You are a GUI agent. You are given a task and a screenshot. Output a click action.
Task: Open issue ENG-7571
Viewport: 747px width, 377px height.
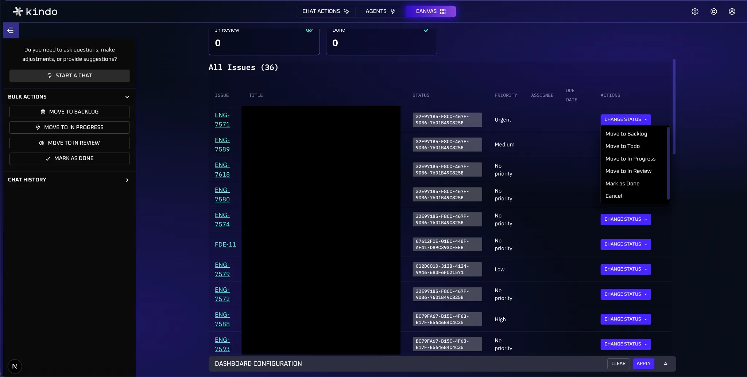[222, 119]
